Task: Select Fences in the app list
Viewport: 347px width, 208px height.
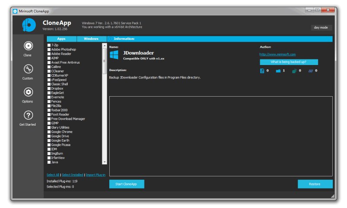Action: (56, 101)
